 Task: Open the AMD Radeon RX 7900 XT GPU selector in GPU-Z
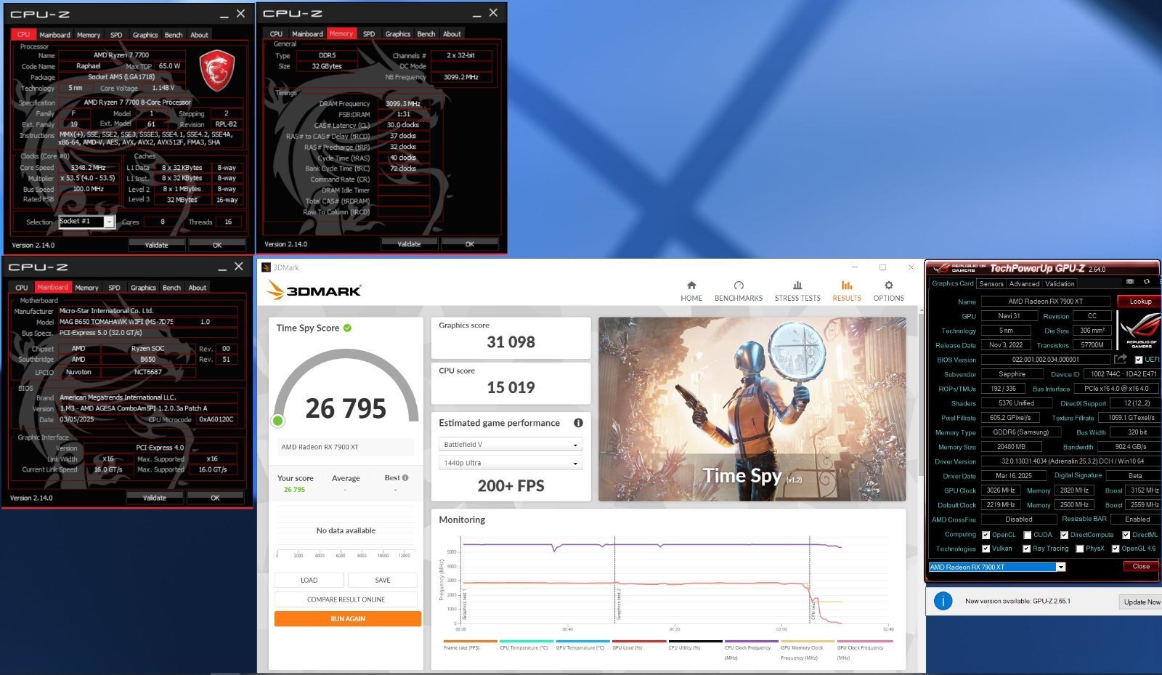(997, 567)
